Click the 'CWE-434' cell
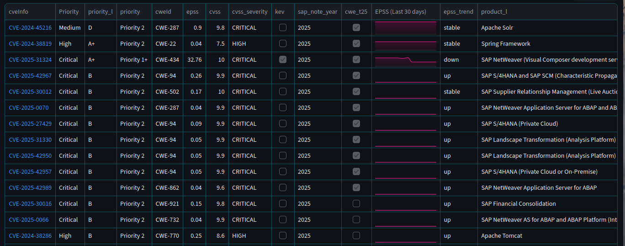Image resolution: width=625 pixels, height=246 pixels. [167, 60]
